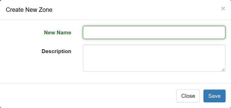Click the New Name label
The width and height of the screenshot is (231, 108).
click(x=57, y=33)
